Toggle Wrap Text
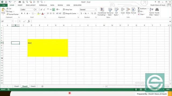 (67, 10)
